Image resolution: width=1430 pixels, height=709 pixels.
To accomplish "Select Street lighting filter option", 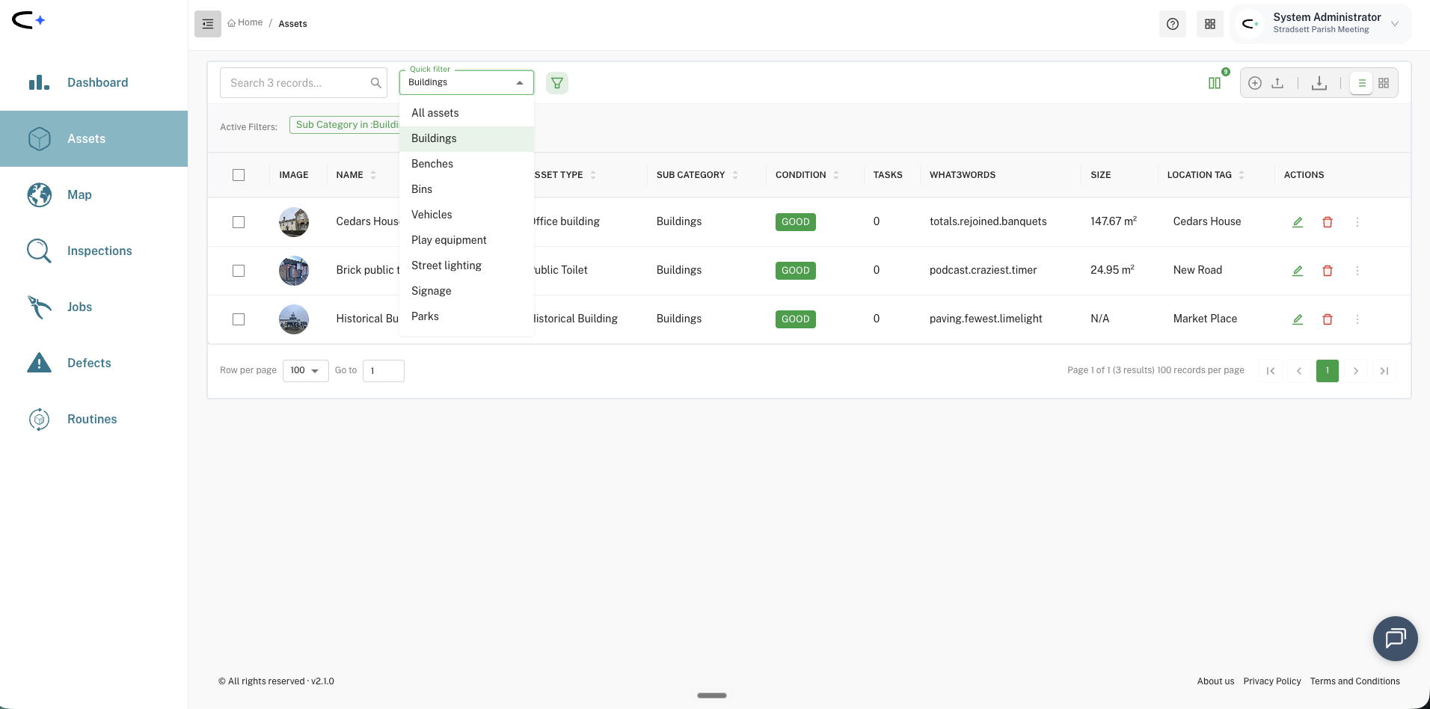I will pos(467,266).
